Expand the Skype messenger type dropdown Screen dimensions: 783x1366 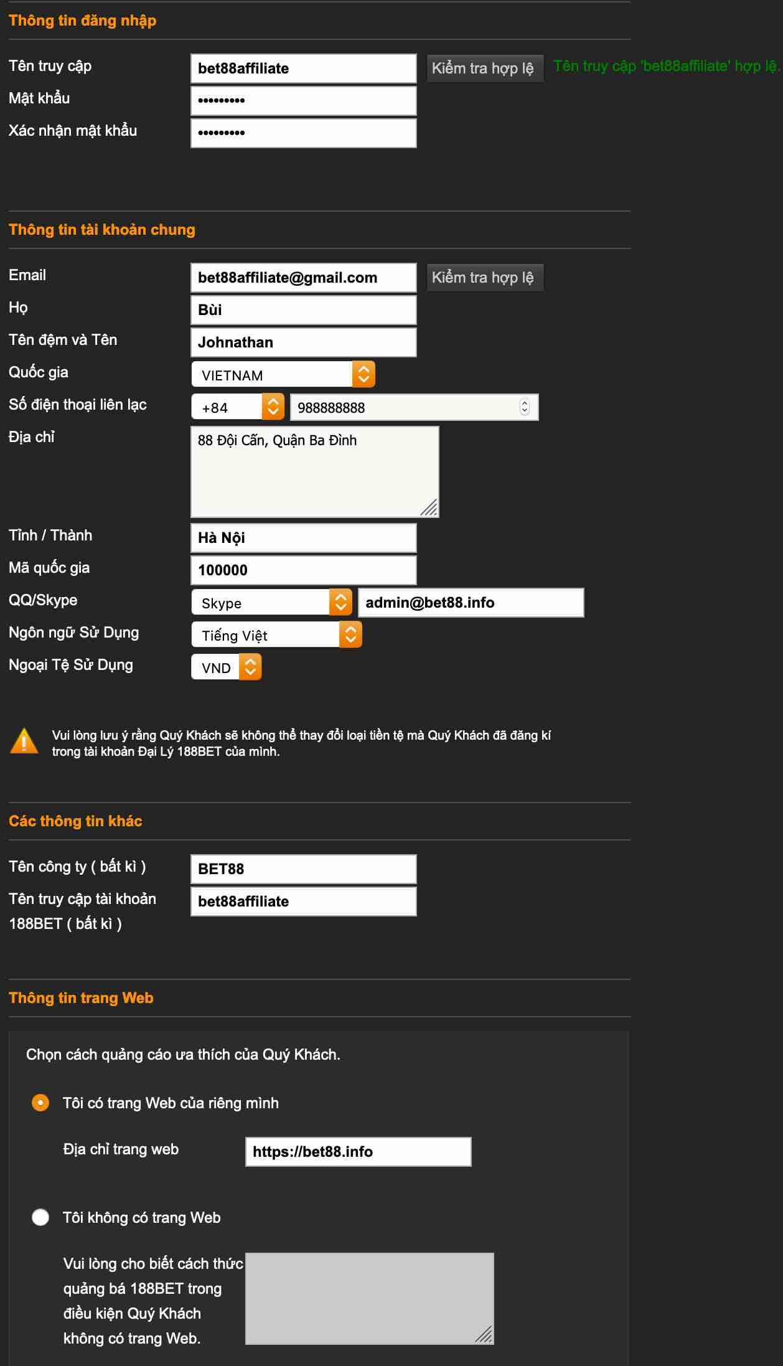pyautogui.click(x=271, y=603)
